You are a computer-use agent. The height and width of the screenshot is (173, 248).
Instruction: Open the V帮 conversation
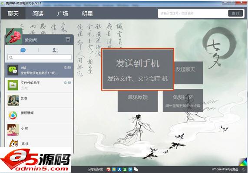click(x=39, y=70)
